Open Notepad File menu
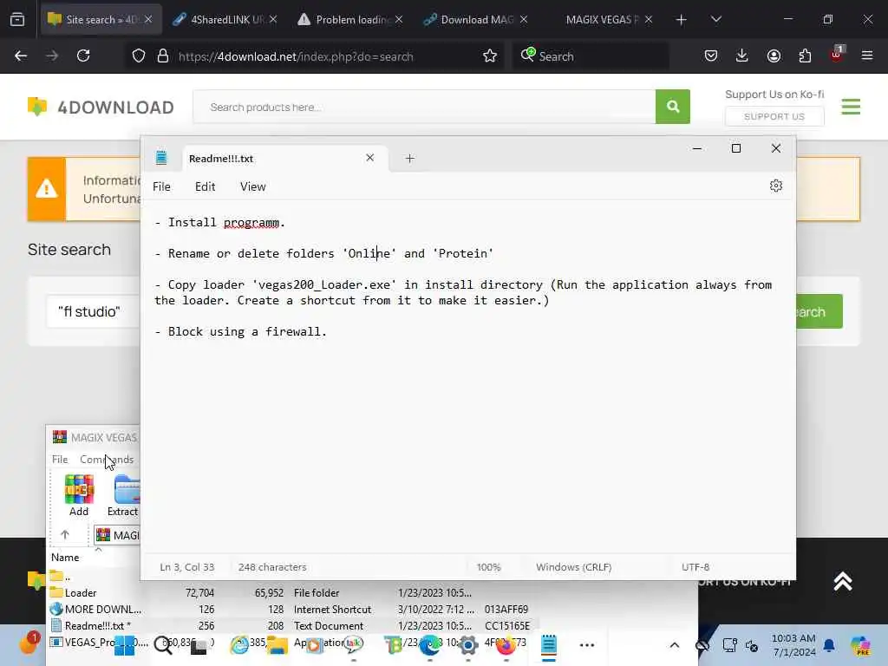The image size is (888, 666). point(161,186)
